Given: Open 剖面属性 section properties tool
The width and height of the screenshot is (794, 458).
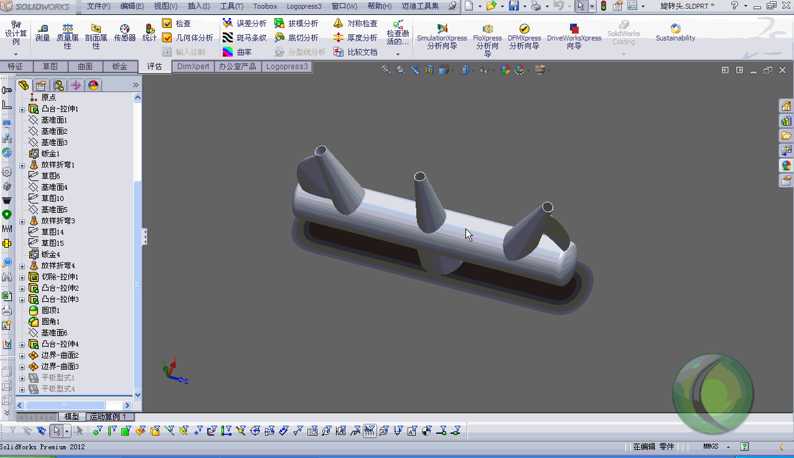Looking at the screenshot, I should pyautogui.click(x=96, y=37).
